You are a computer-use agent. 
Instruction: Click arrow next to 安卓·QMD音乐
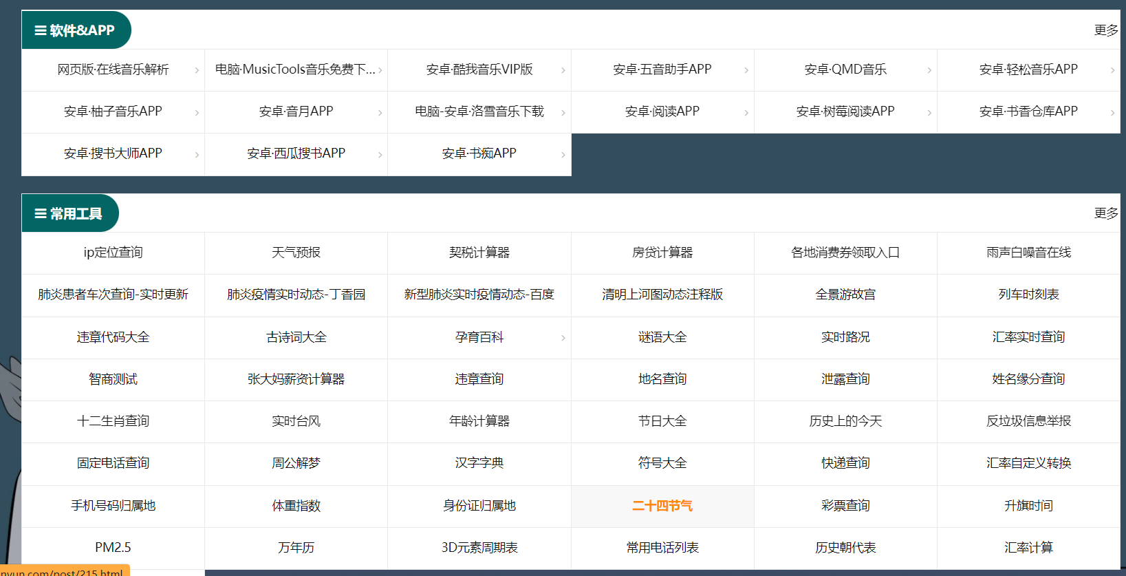pos(929,70)
